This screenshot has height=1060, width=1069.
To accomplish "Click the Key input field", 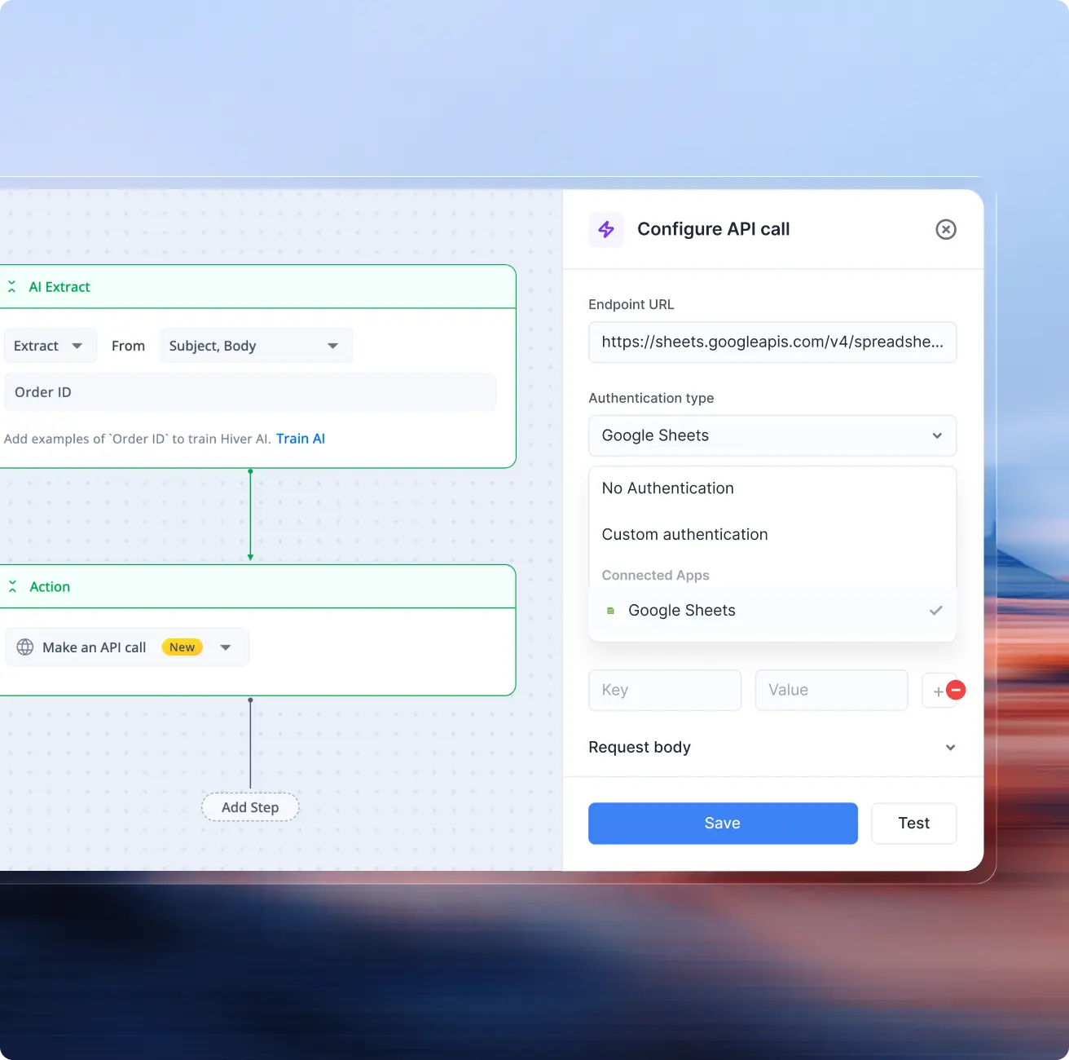I will [x=665, y=691].
